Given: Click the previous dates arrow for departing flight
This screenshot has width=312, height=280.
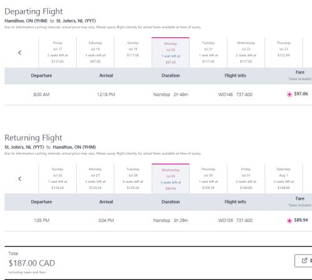Looking at the screenshot, I should coord(20,52).
